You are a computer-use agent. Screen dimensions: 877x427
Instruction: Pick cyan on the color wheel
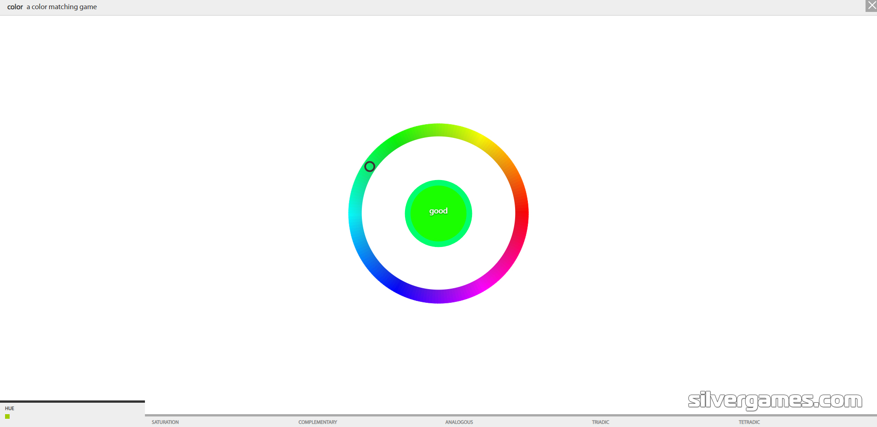355,213
